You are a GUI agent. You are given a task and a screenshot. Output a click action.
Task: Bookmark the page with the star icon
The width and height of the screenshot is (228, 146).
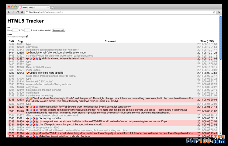tap(214, 12)
